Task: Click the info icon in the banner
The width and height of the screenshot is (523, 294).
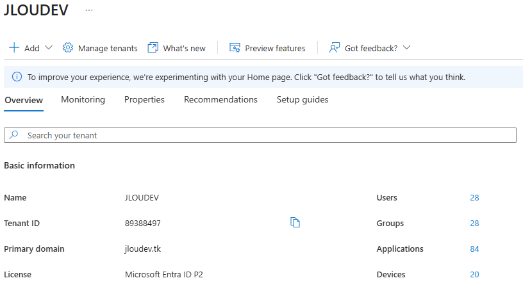Action: 17,77
